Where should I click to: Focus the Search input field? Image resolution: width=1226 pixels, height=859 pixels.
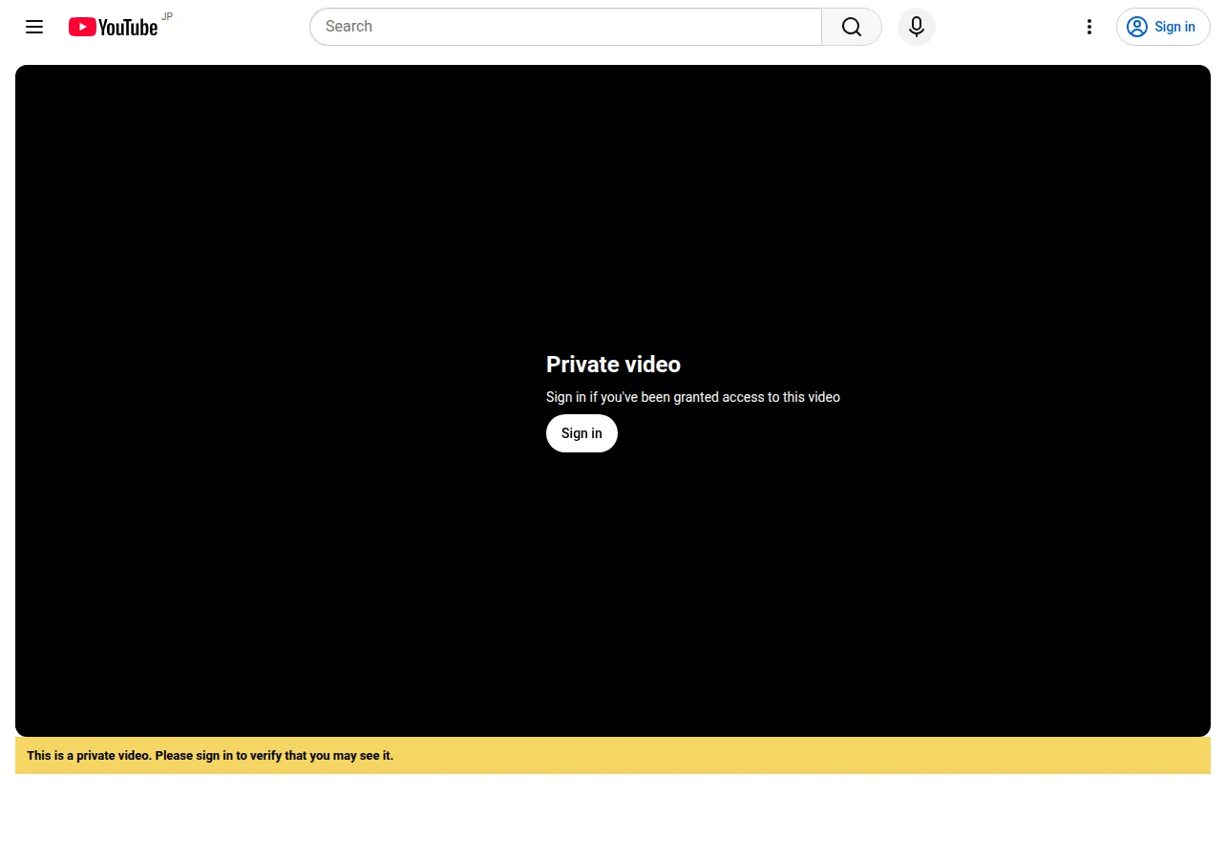tap(565, 27)
